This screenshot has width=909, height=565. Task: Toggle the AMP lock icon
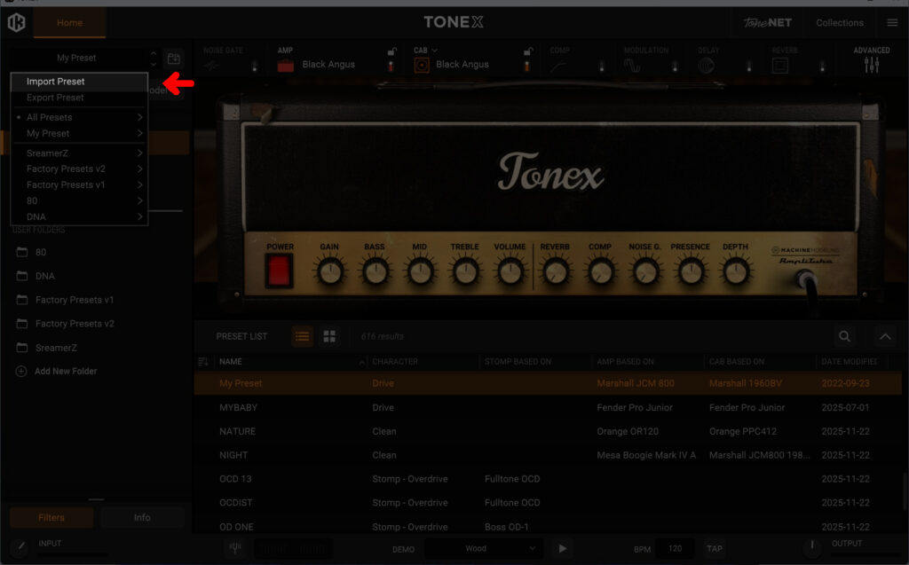[x=391, y=51]
